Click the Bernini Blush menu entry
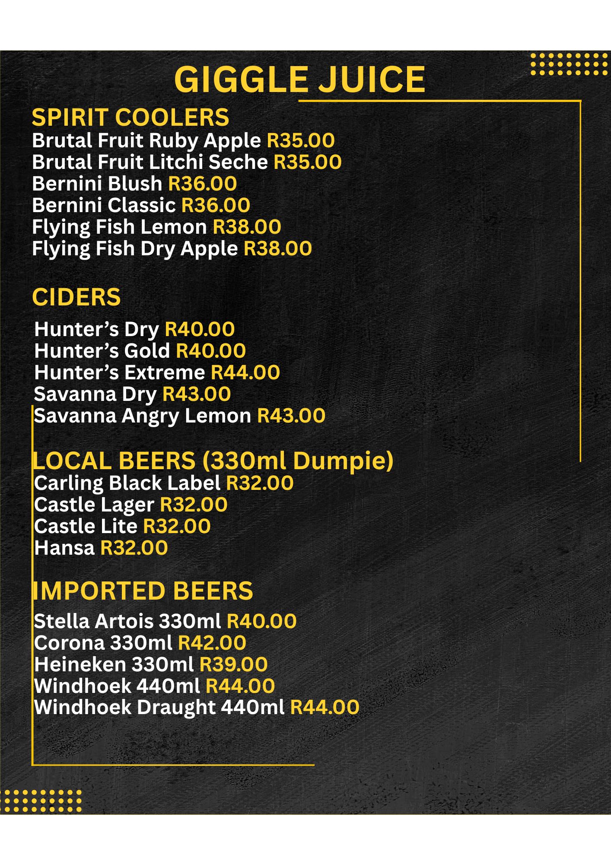The height and width of the screenshot is (864, 611). click(x=97, y=184)
